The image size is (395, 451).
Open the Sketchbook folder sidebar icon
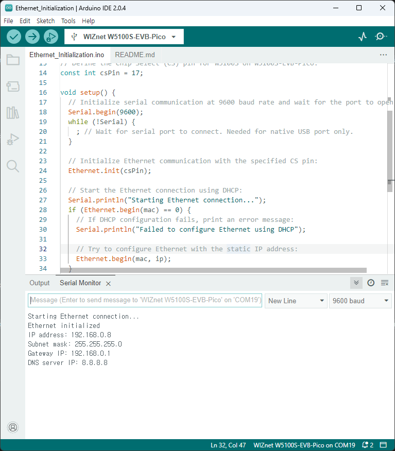[13, 60]
